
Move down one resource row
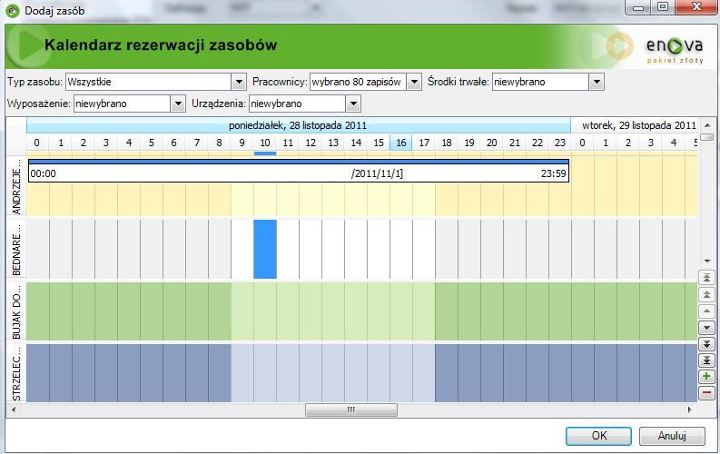[x=706, y=327]
